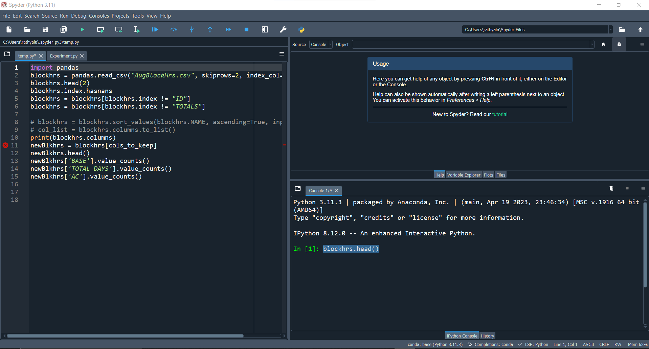This screenshot has height=349, width=649.
Task: Expand the working directory path dropdown
Action: 610,29
